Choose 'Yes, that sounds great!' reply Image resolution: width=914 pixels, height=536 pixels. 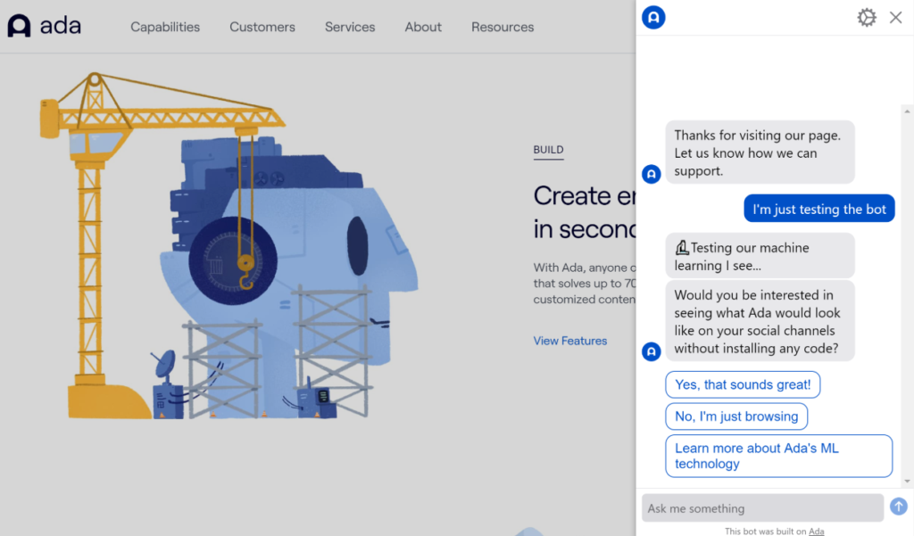[x=743, y=384]
